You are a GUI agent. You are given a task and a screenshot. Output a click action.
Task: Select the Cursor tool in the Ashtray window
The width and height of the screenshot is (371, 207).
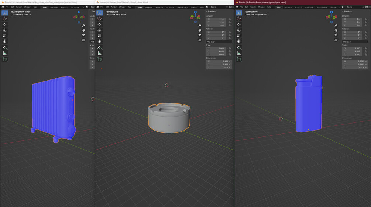click(x=99, y=18)
